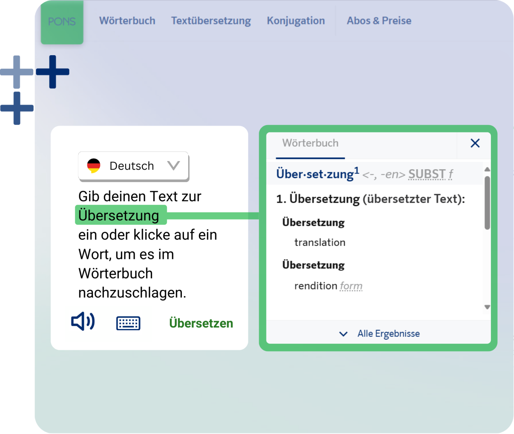Screen dimensions: 514x434
Task: Open the on-screen keyboard icon
Action: (128, 323)
